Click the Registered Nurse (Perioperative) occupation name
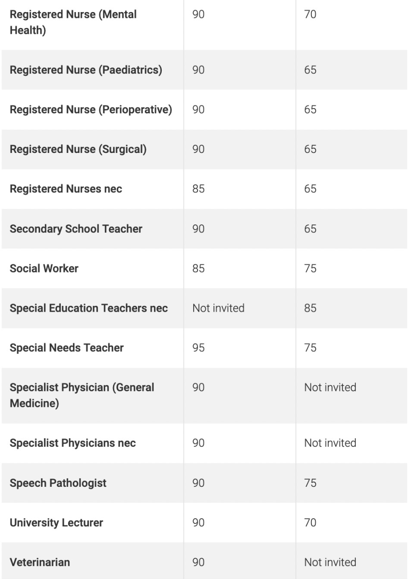 (x=91, y=110)
